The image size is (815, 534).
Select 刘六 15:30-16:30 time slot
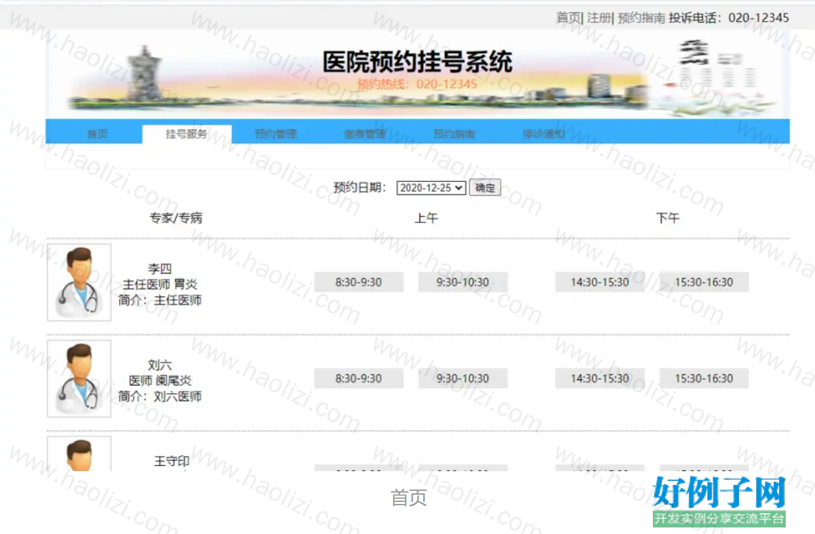click(704, 379)
